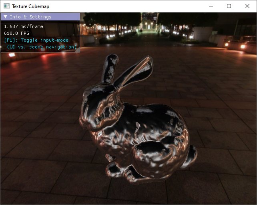Click the bunny's right slanted ear
257x205 pixels.
tap(134, 72)
